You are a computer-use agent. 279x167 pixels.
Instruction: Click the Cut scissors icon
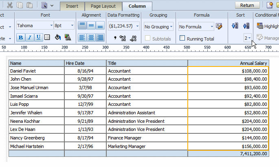tap(9, 5)
